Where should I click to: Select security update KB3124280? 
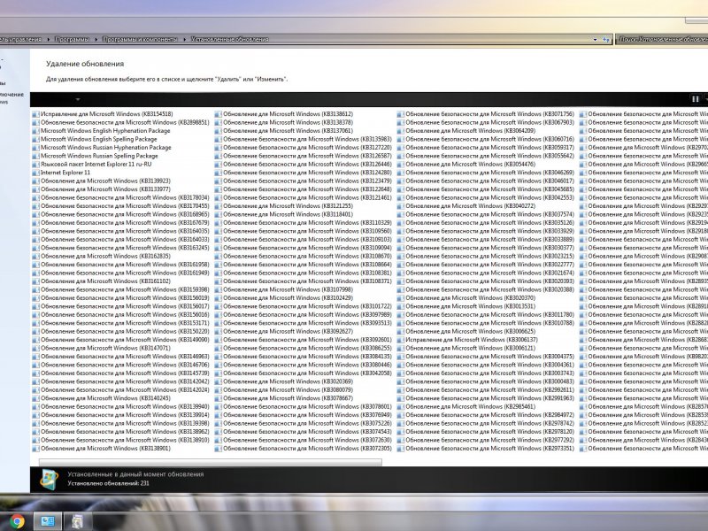304,173
